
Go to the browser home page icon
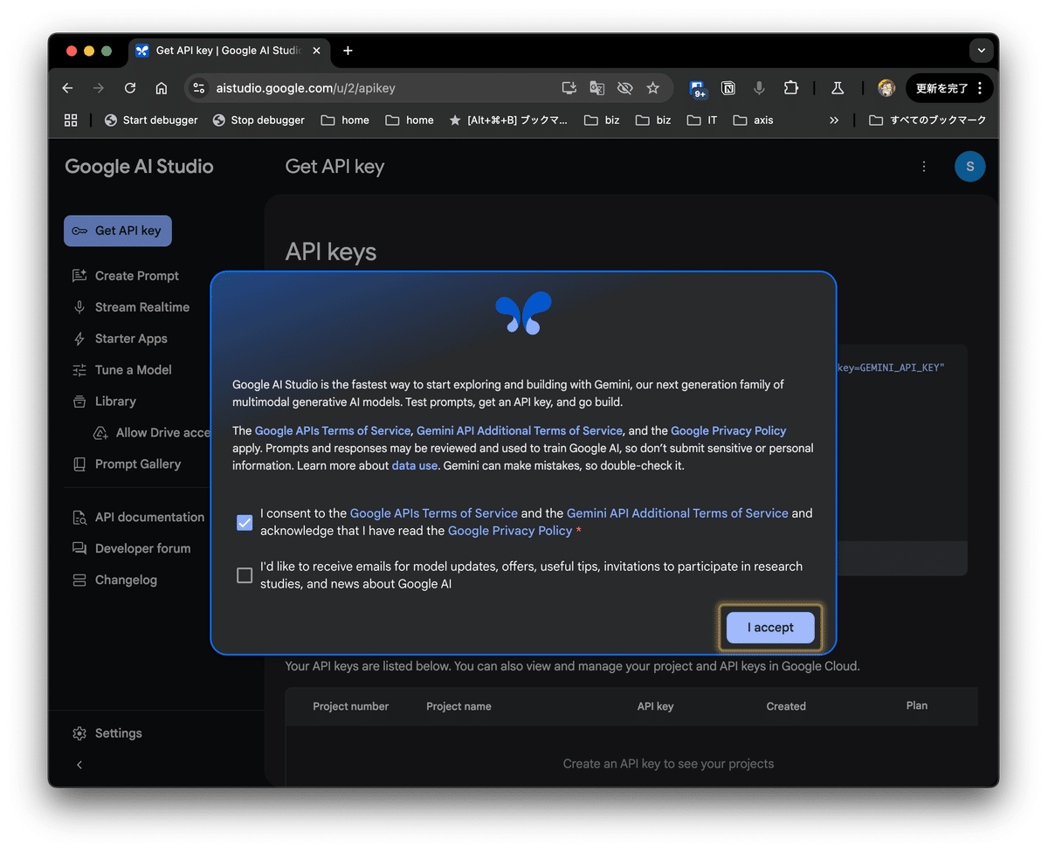coord(162,88)
